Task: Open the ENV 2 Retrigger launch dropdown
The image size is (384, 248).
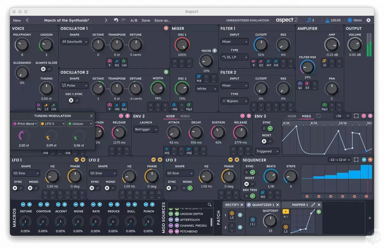Action: [x=146, y=129]
